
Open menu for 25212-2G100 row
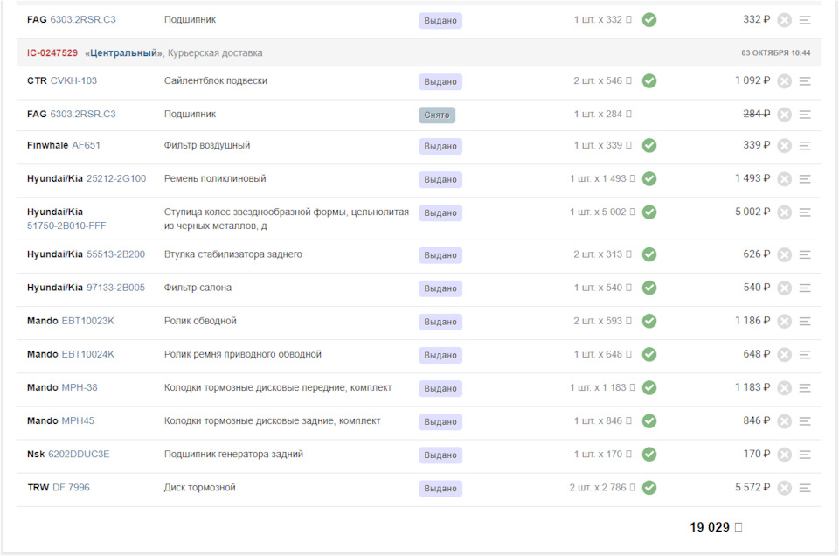[805, 178]
